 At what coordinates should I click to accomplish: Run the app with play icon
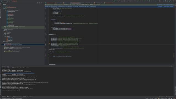(139, 1)
